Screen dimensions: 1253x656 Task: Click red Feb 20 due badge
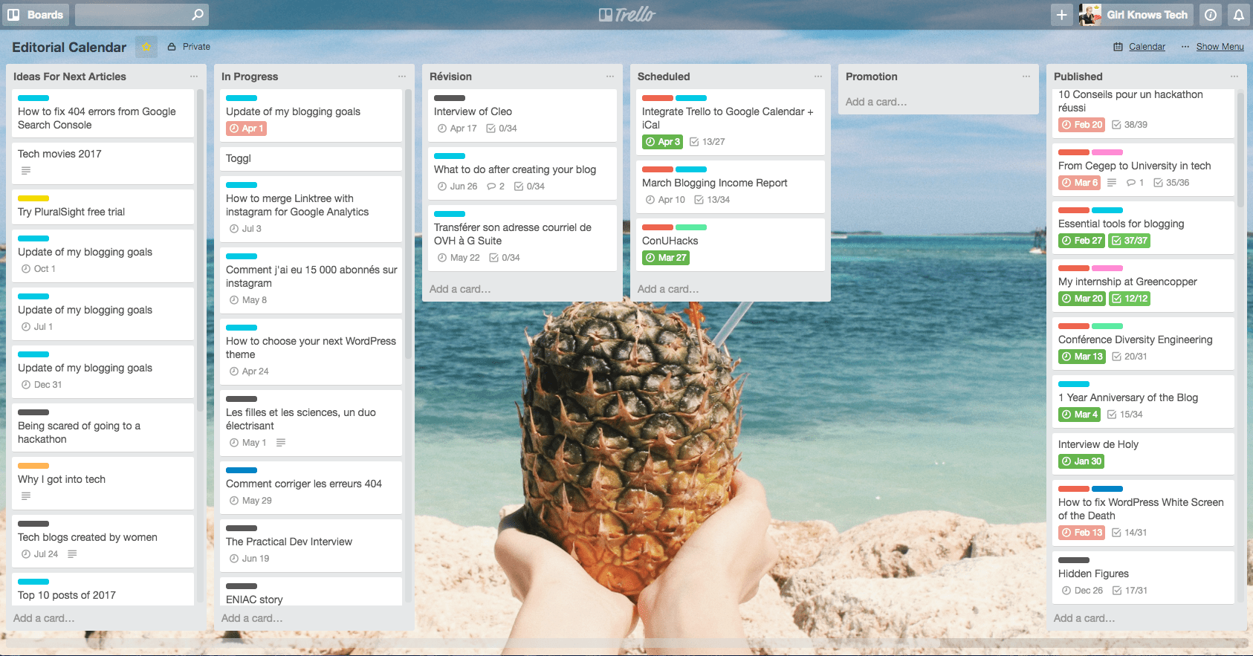1081,125
